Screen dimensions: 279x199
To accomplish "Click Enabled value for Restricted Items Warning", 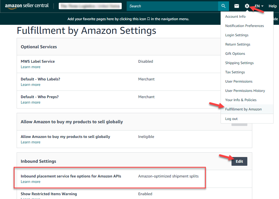I will [x=145, y=194].
